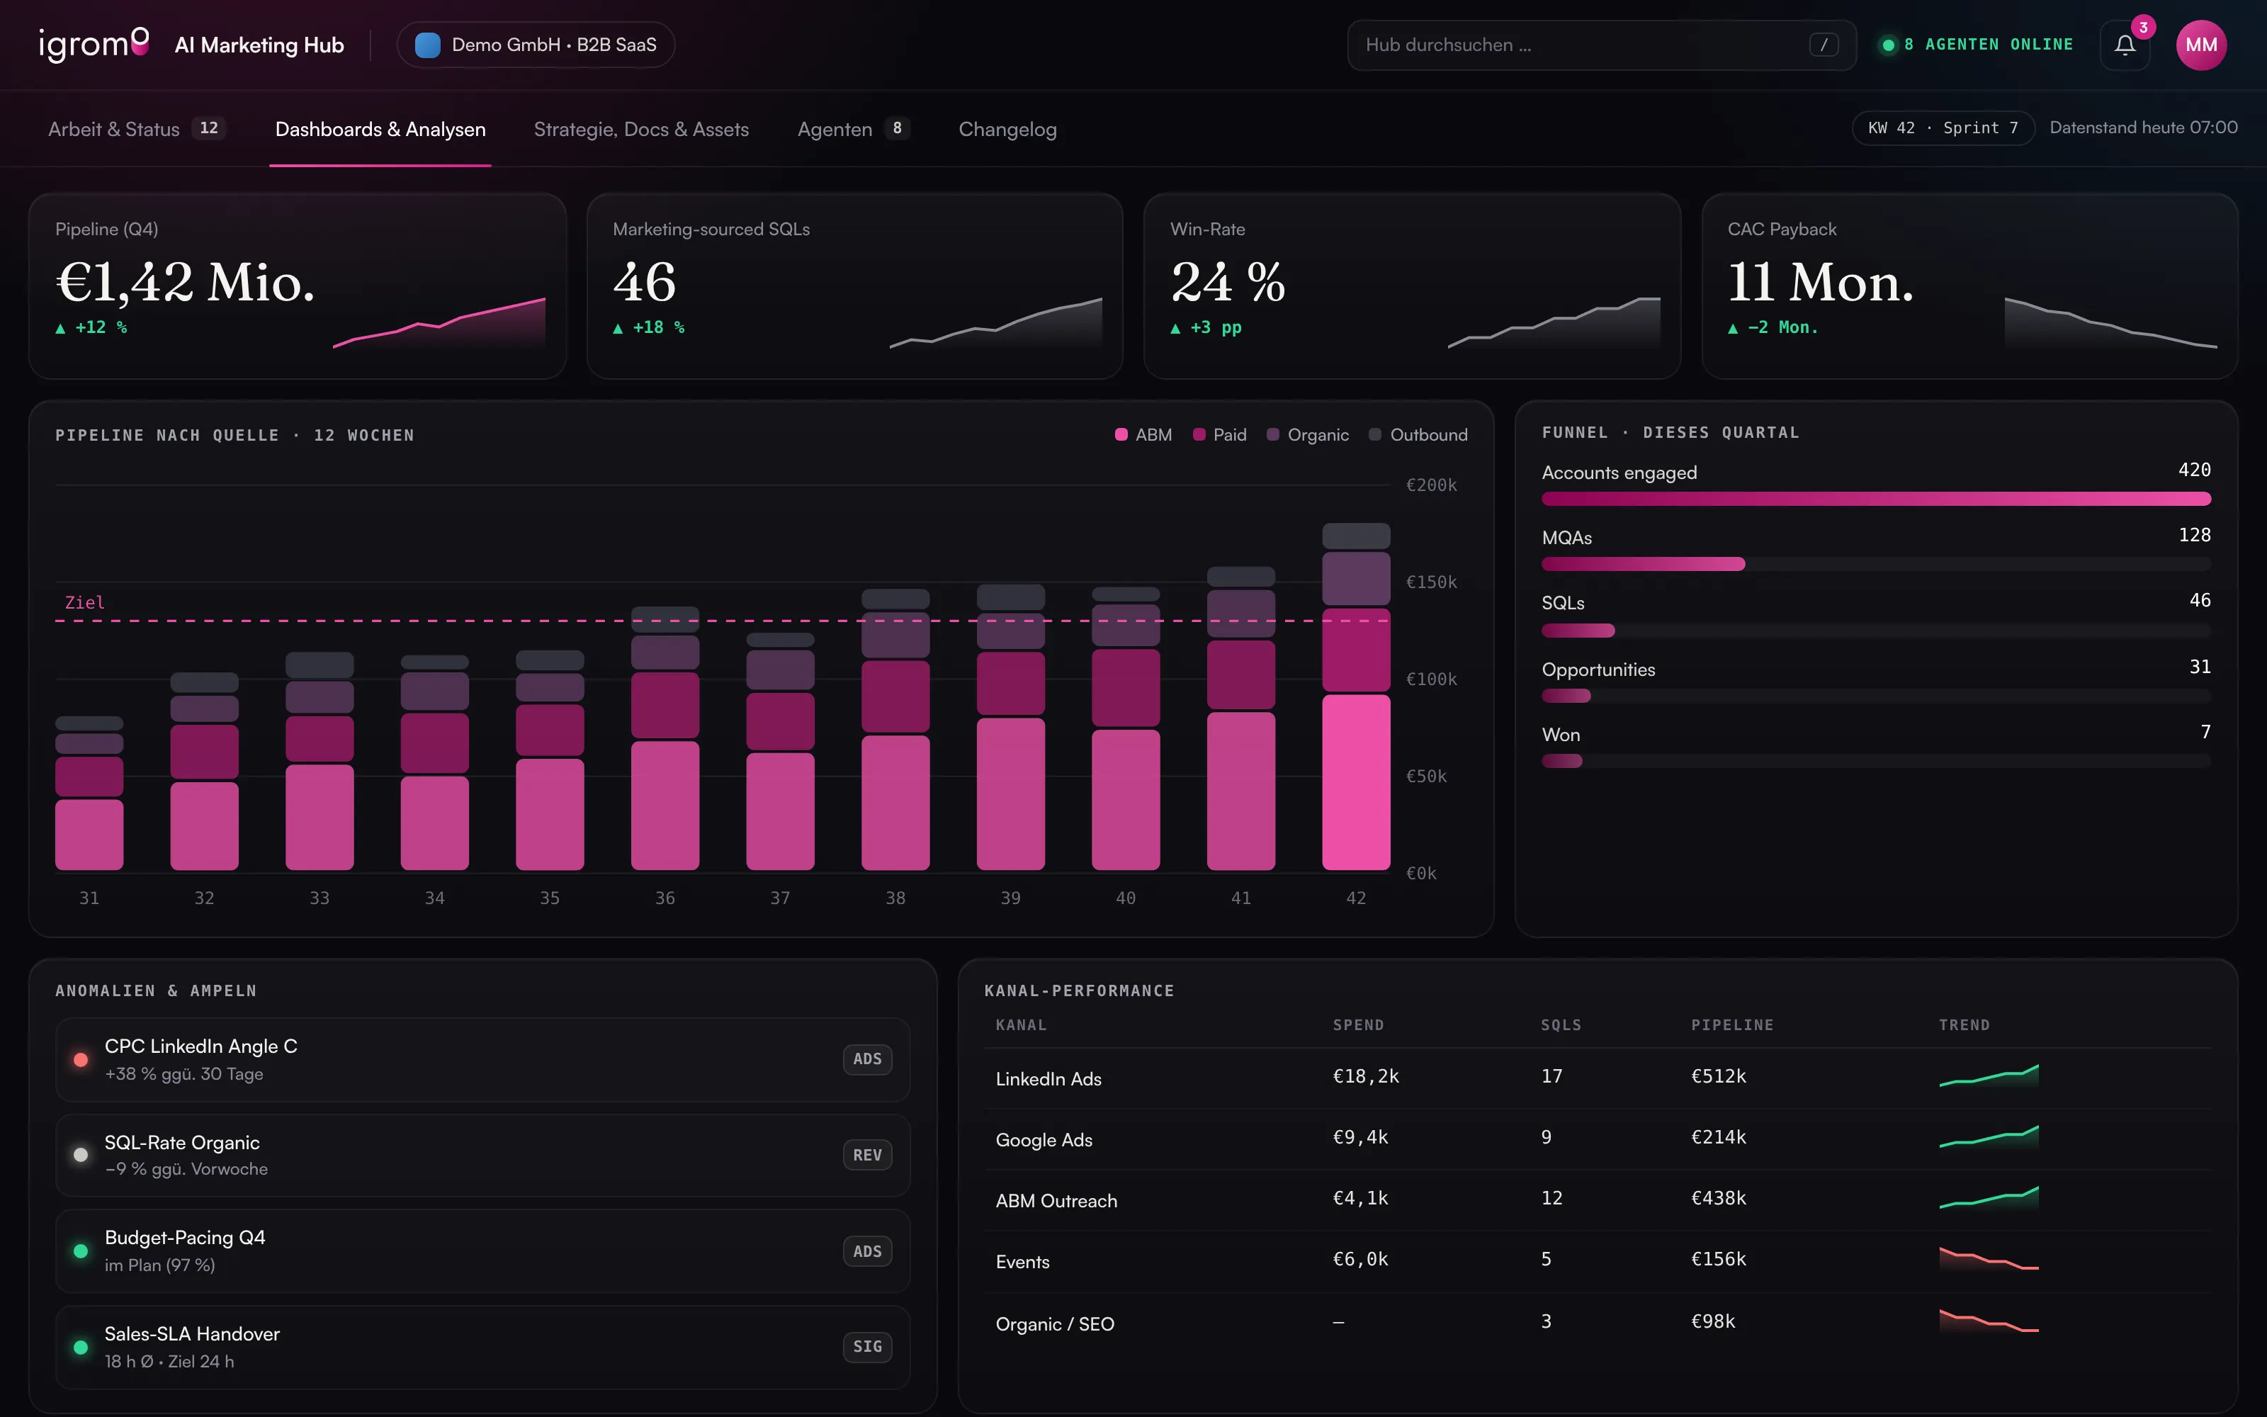
Task: Click the Pipeline (Q4) sparkline chart
Action: tap(439, 322)
